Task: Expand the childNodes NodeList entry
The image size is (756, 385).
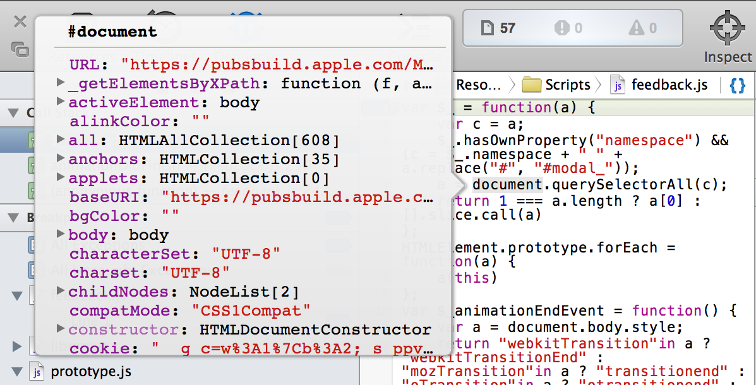Action: pyautogui.click(x=61, y=291)
